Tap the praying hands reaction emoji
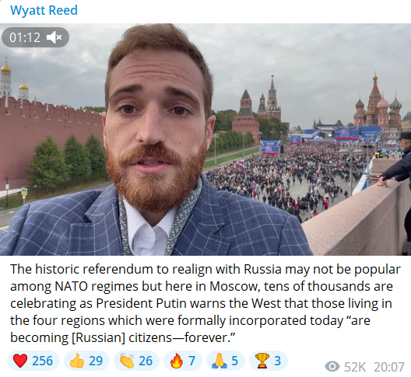411x377 pixels. click(220, 361)
